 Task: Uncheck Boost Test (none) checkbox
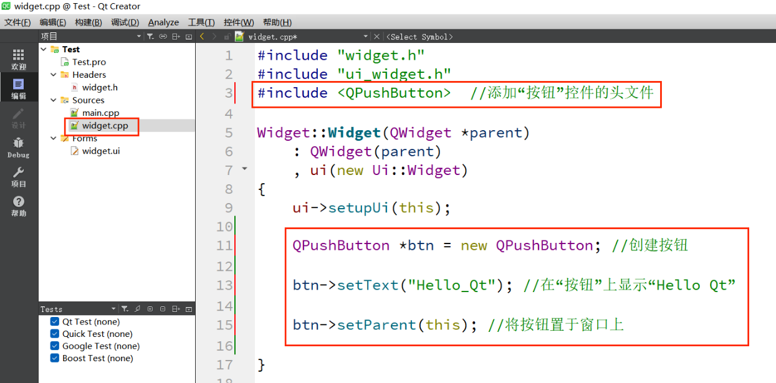(x=54, y=358)
